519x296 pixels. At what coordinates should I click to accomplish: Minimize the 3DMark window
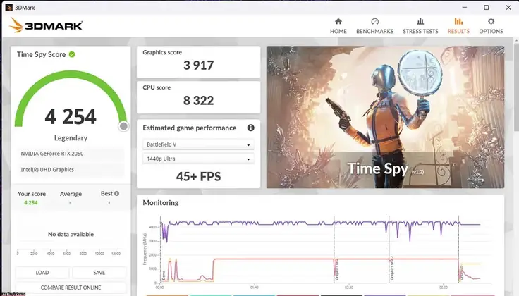click(465, 7)
